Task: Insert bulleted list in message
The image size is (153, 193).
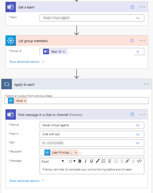Action: click(x=104, y=161)
